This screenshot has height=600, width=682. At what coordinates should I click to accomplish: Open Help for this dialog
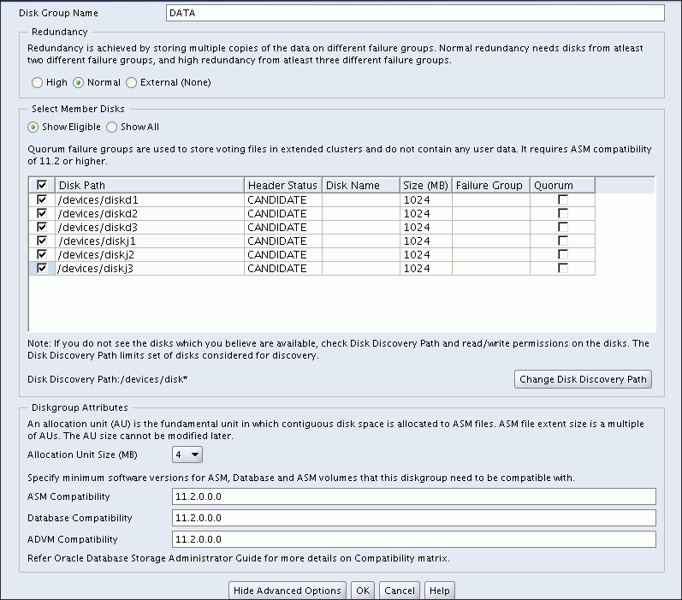pyautogui.click(x=439, y=591)
